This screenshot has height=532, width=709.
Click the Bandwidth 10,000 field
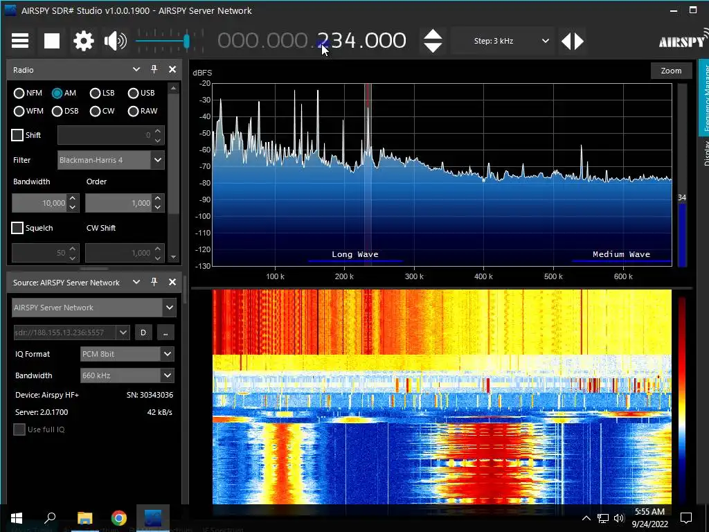point(39,203)
